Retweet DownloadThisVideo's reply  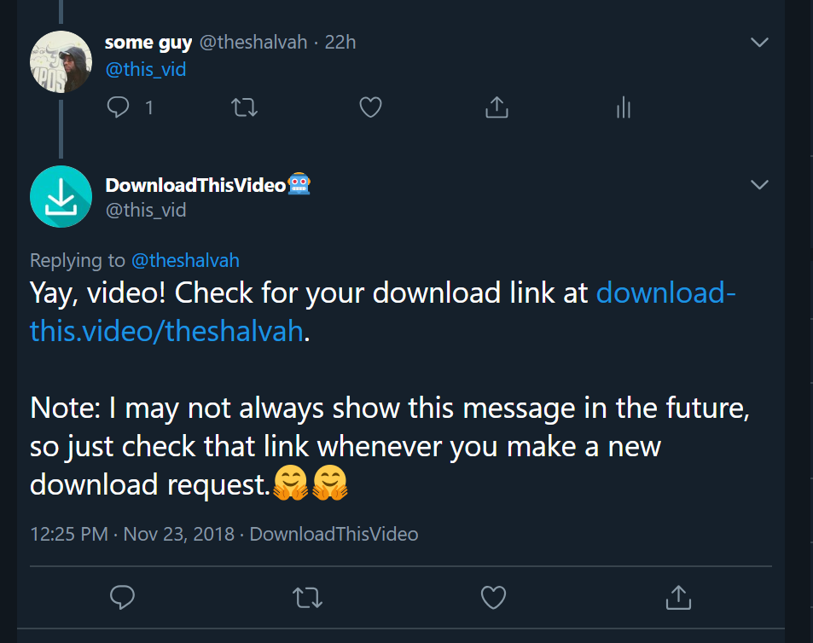[x=307, y=598]
